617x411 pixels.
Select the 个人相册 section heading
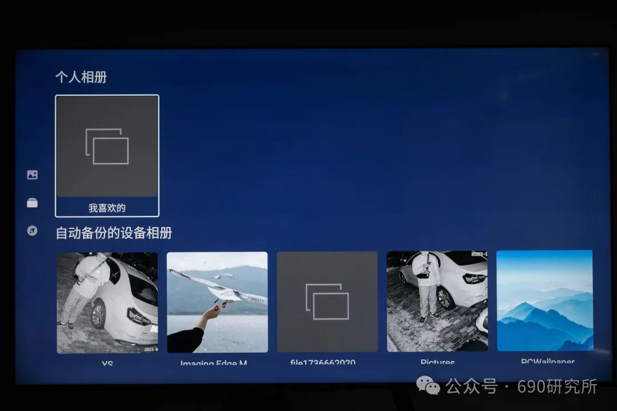(81, 77)
